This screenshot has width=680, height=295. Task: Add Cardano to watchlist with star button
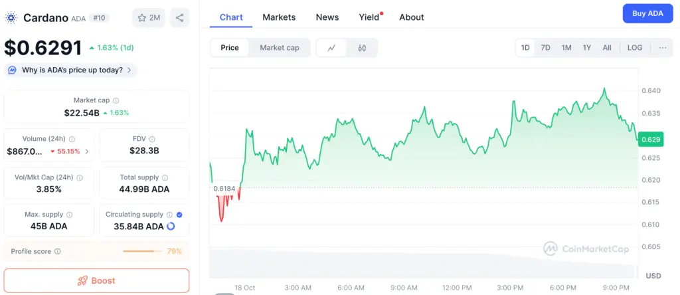click(x=149, y=18)
